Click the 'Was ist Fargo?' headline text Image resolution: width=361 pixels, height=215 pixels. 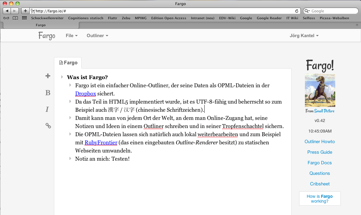pyautogui.click(x=87, y=77)
